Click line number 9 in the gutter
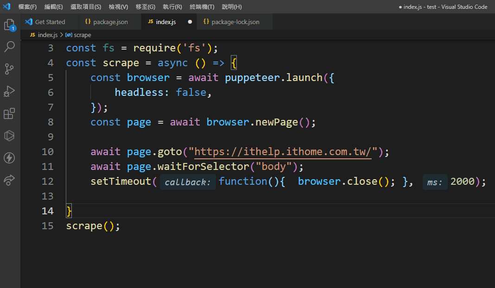Screen dimensions: 495x288 (x=51, y=137)
